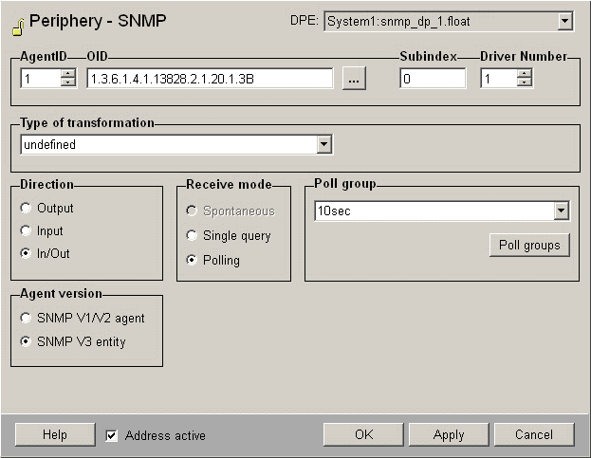Increase AgentID with the up arrow
Viewport: 591px width, 458px height.
tap(67, 74)
